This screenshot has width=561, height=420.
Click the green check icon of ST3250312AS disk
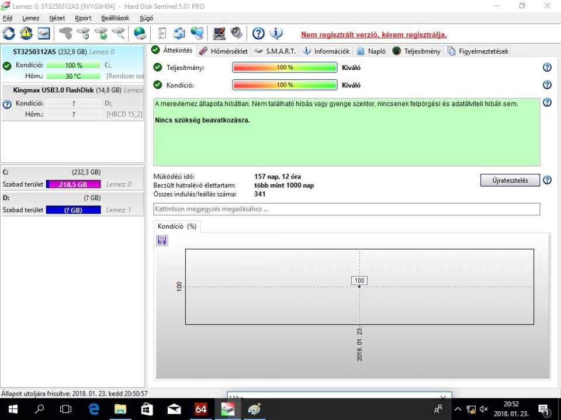point(7,66)
